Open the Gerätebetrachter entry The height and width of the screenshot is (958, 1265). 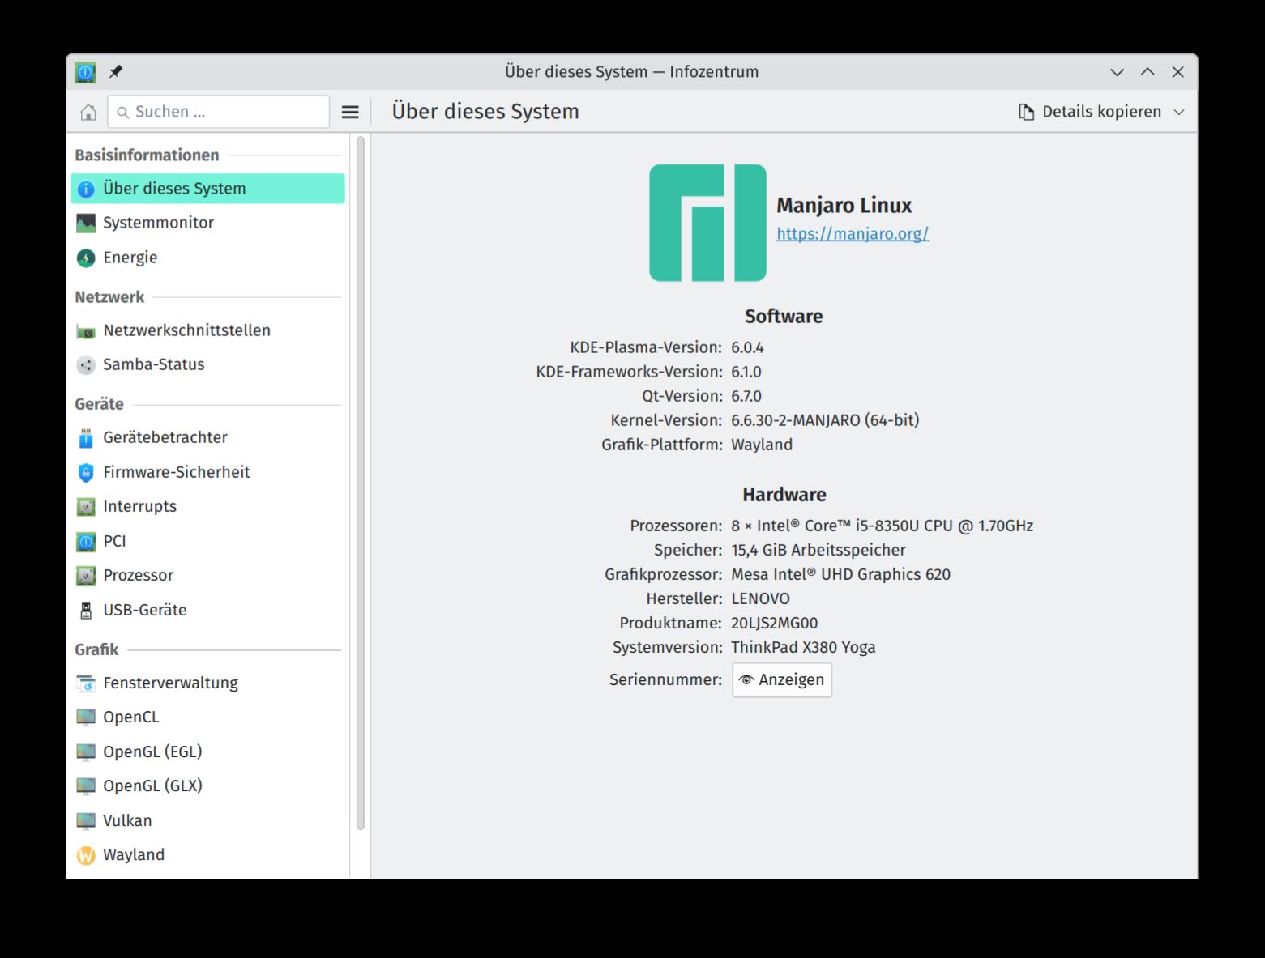(x=165, y=437)
